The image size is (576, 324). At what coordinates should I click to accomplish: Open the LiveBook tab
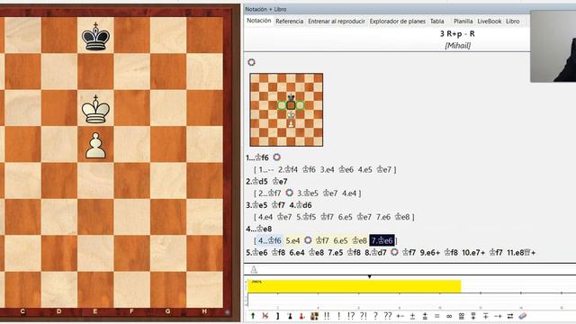(x=490, y=22)
